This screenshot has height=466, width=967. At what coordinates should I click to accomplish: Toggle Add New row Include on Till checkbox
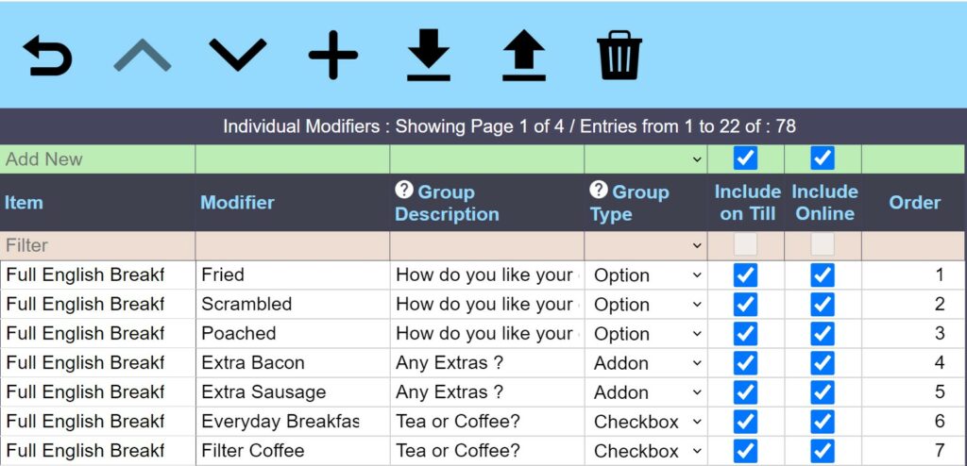745,158
